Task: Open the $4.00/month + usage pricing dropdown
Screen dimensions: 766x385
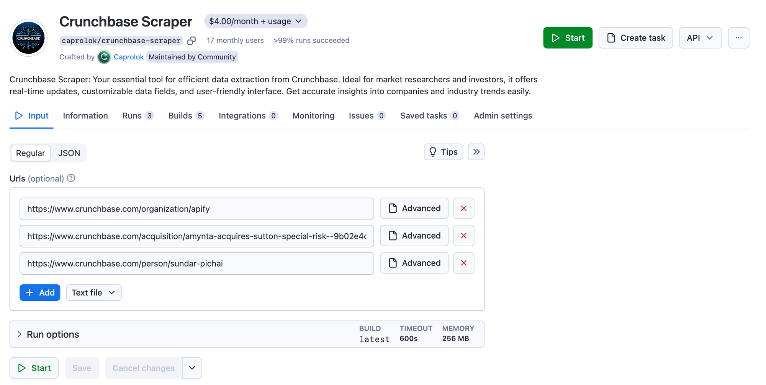Action: click(255, 21)
